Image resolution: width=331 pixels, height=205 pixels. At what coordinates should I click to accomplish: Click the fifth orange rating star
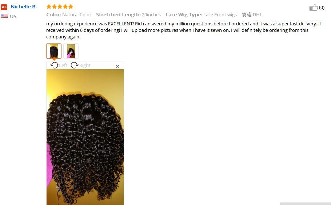(71, 7)
